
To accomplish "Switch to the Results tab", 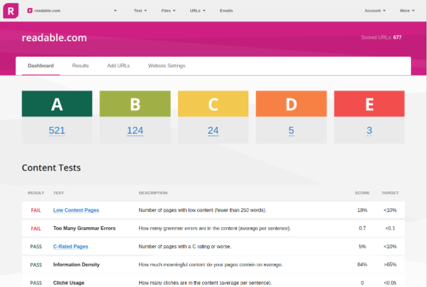I will coord(80,66).
